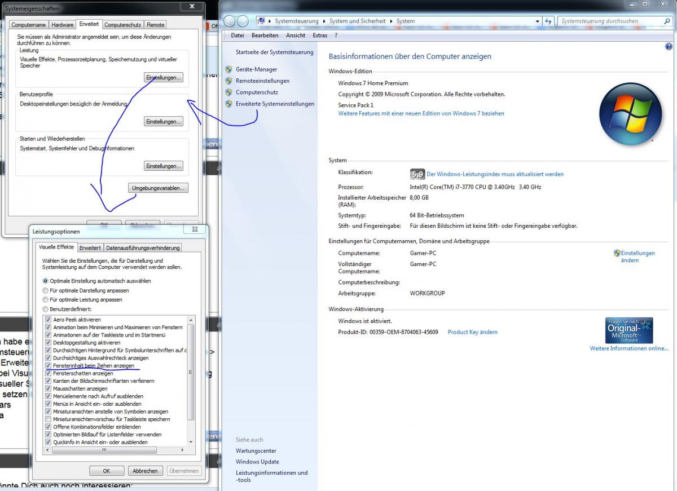
Task: Click 'Der Windows-Leistungsindex muss aktualisiert werden' link
Action: (x=495, y=174)
